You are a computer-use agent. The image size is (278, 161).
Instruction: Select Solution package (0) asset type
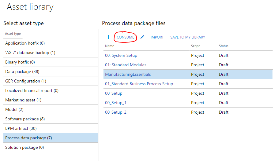point(24,148)
